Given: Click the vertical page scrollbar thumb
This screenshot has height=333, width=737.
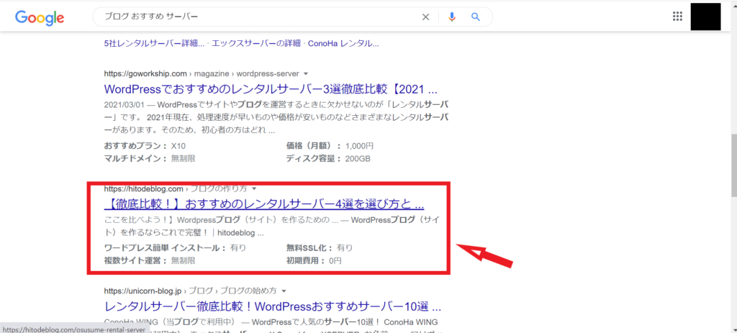Looking at the screenshot, I should tap(733, 165).
